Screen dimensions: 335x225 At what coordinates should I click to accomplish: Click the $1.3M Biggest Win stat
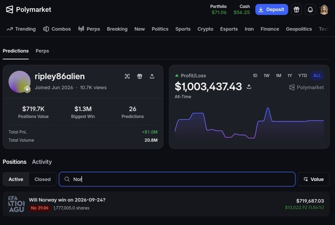point(83,112)
